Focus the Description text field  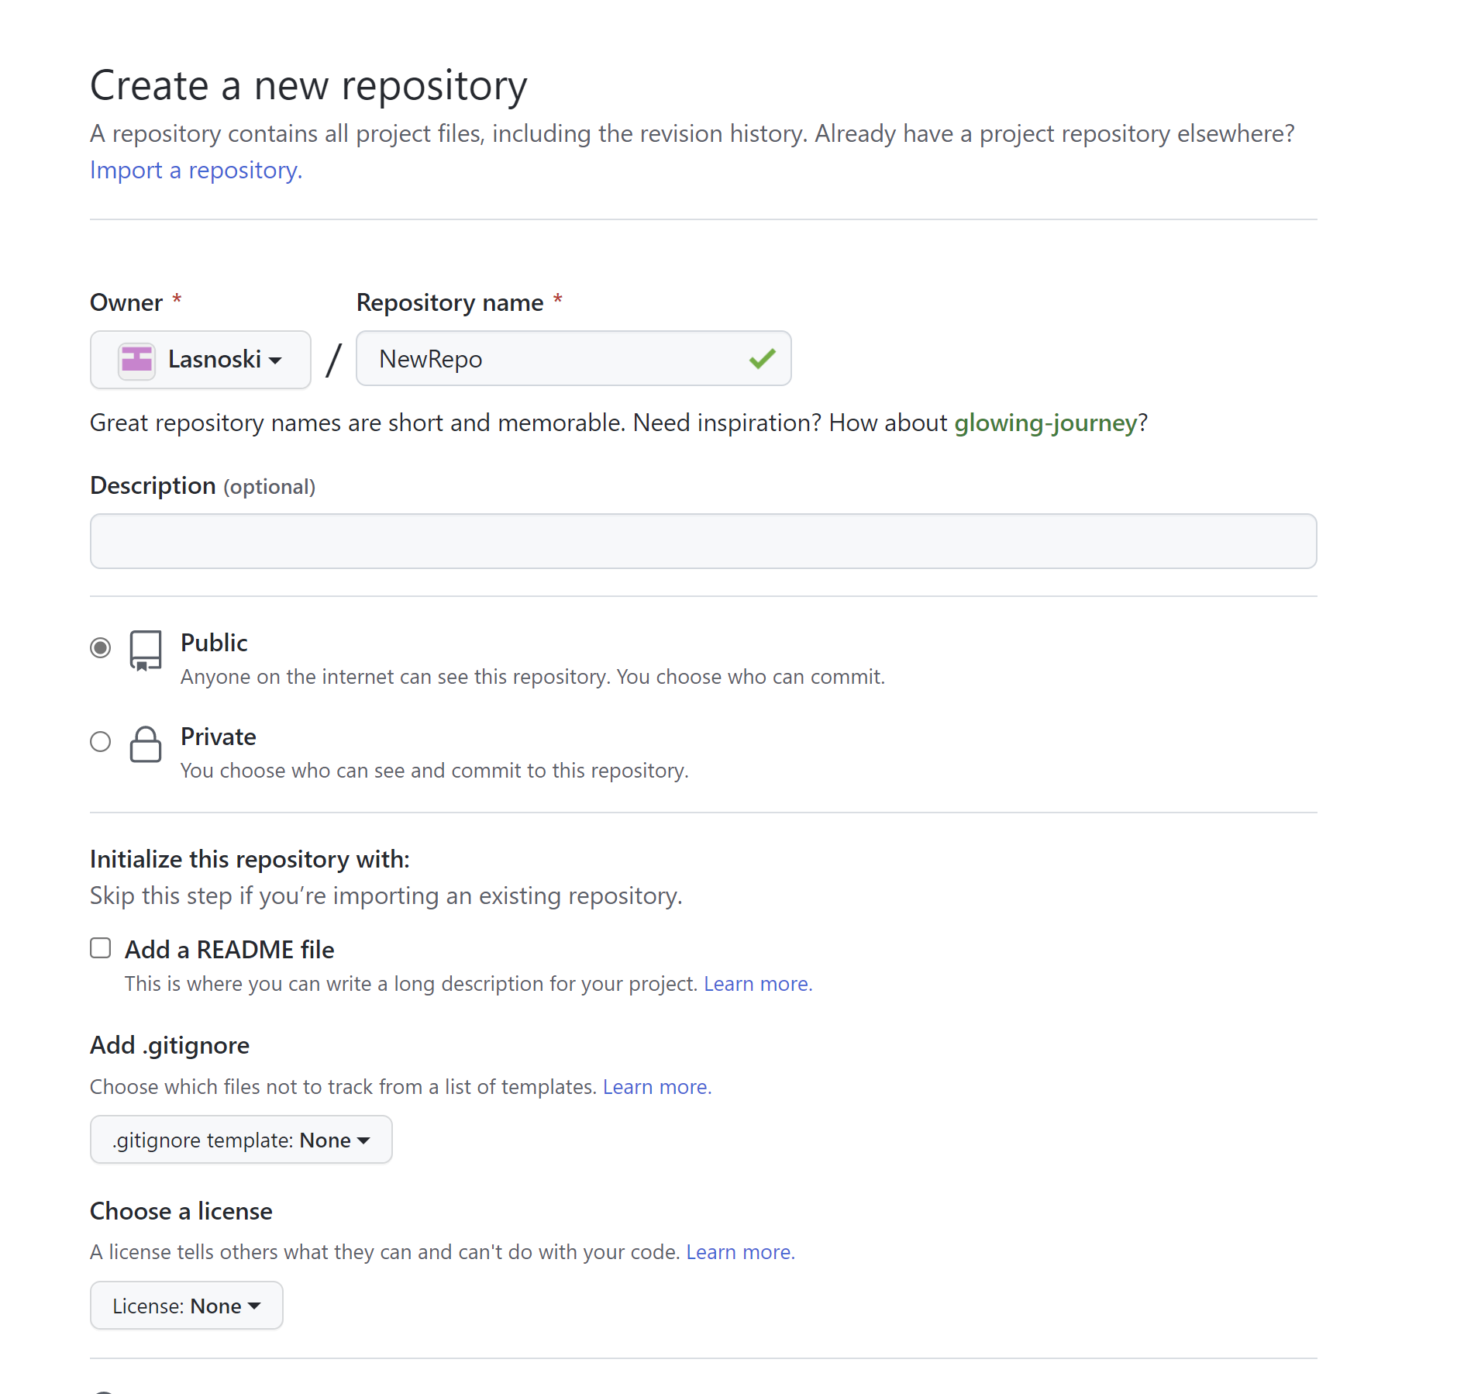[703, 541]
